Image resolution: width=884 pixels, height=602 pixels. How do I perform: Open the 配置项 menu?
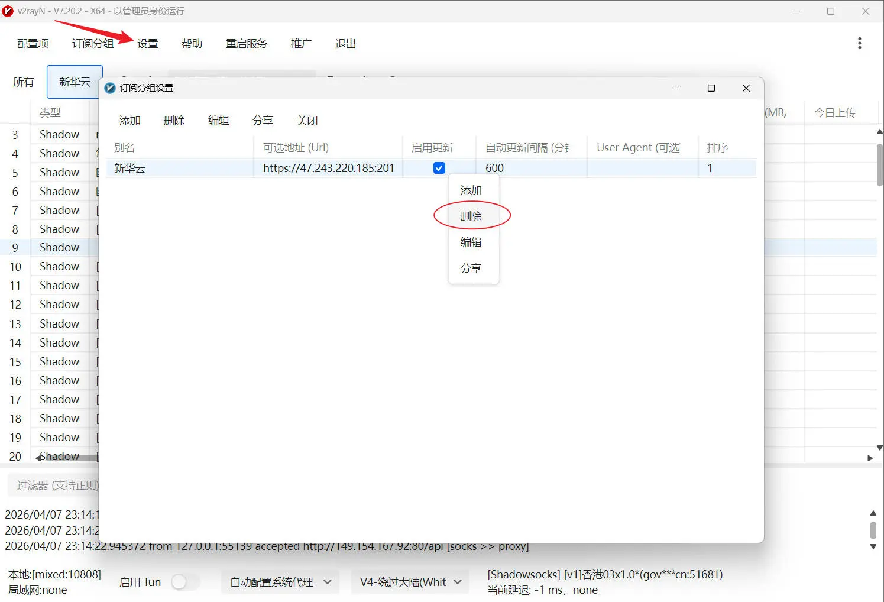(x=33, y=43)
